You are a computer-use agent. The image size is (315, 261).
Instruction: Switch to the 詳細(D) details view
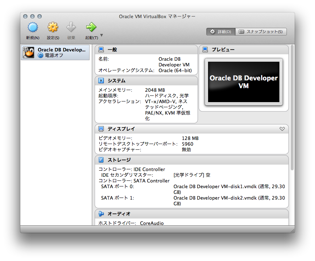tap(221, 32)
